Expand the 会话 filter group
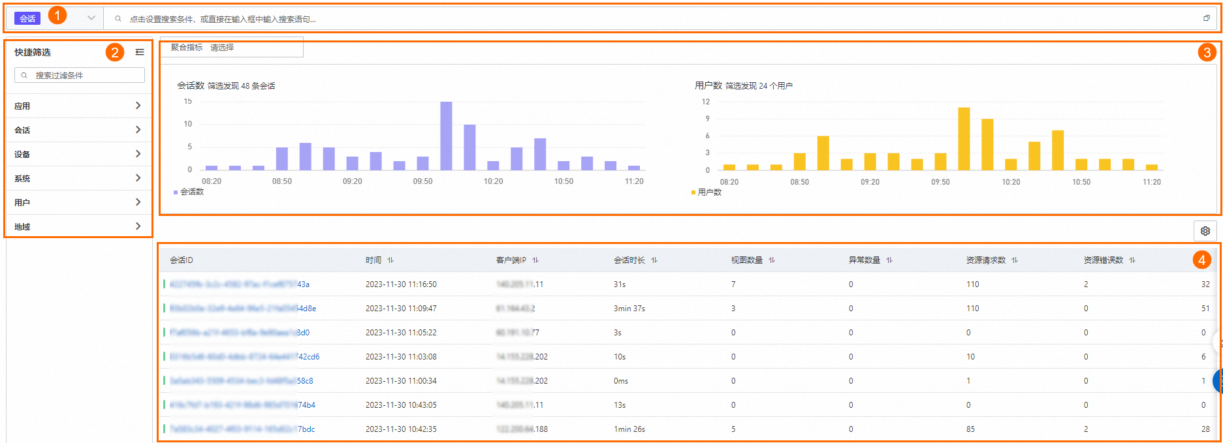The image size is (1223, 443). pyautogui.click(x=78, y=130)
